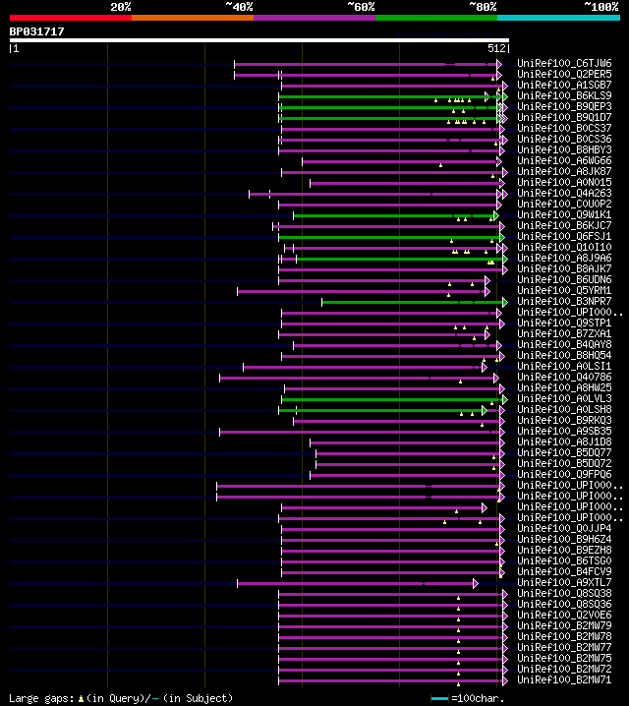
Task: Select the UniRef100_Q4A263 label
Action: point(564,193)
